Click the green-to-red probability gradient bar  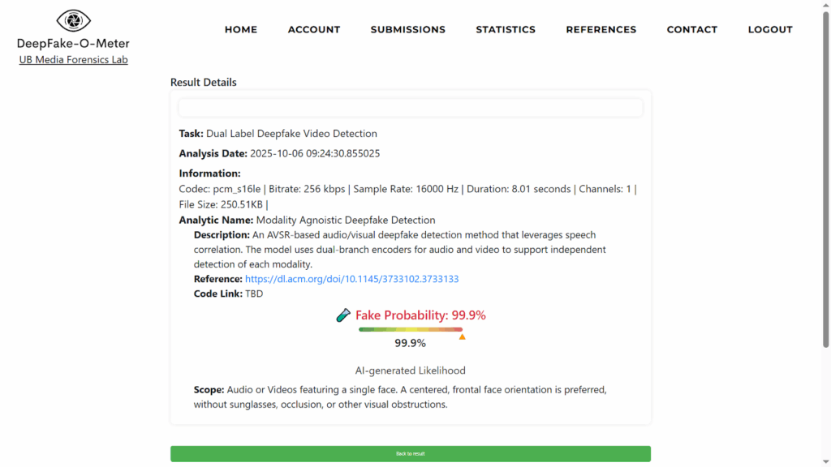pos(410,329)
